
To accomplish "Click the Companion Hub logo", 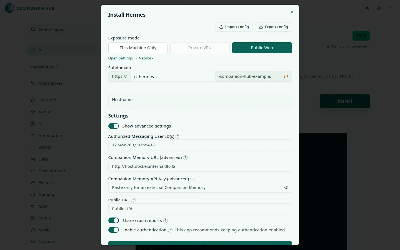I will click(x=30, y=8).
